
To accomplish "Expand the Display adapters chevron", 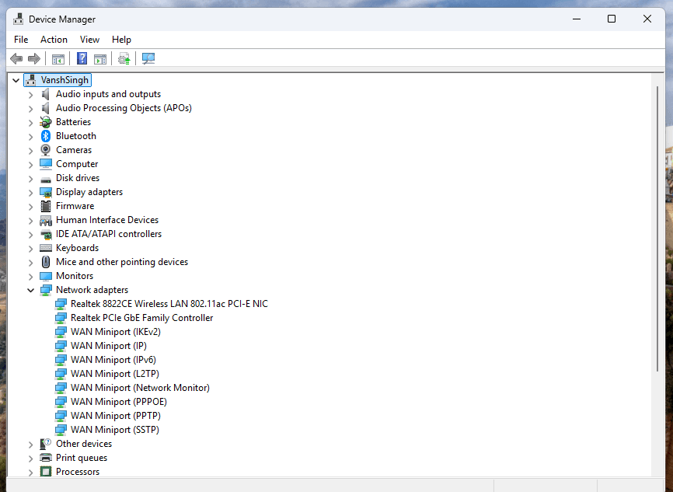I will click(x=30, y=192).
